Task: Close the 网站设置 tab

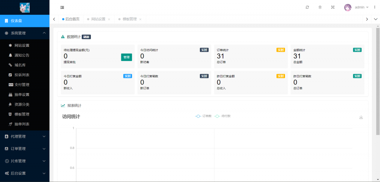Action: [x=109, y=19]
